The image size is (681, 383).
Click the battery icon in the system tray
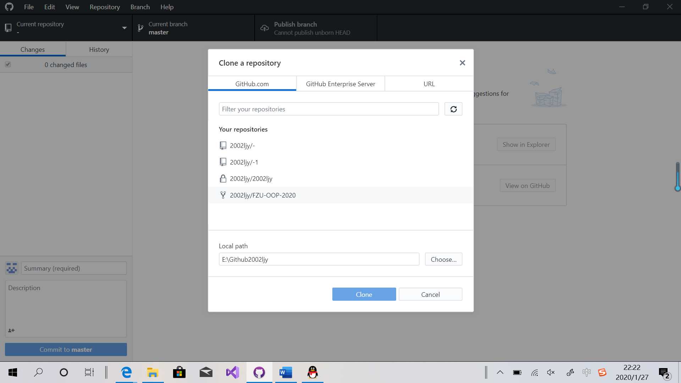[x=517, y=372]
